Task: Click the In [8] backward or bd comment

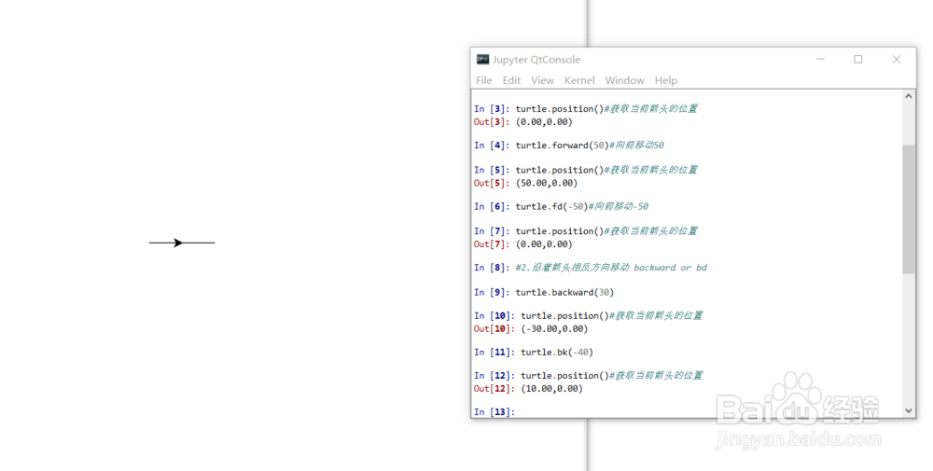Action: tap(591, 268)
